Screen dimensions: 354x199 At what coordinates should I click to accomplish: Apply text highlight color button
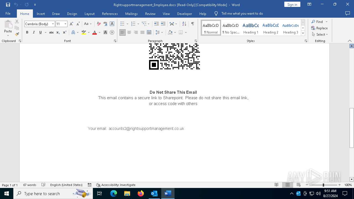[x=84, y=32]
